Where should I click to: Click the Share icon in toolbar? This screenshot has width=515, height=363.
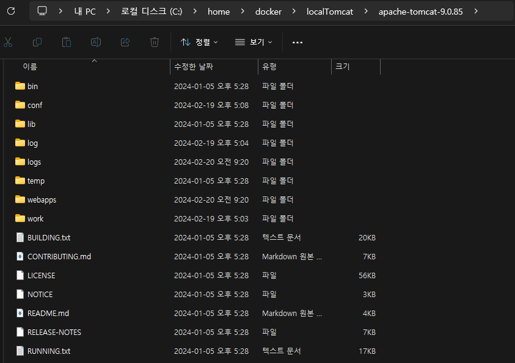[x=125, y=42]
